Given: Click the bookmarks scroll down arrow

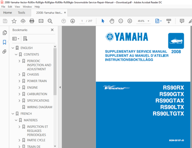Looking at the screenshot, I should (x=55, y=146).
